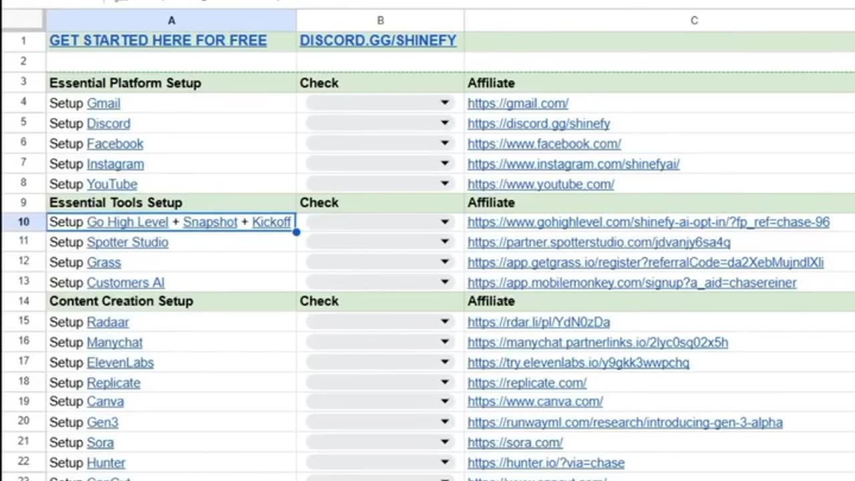The height and width of the screenshot is (481, 855).
Task: Open the Check dropdown for Sora row
Action: click(379, 442)
